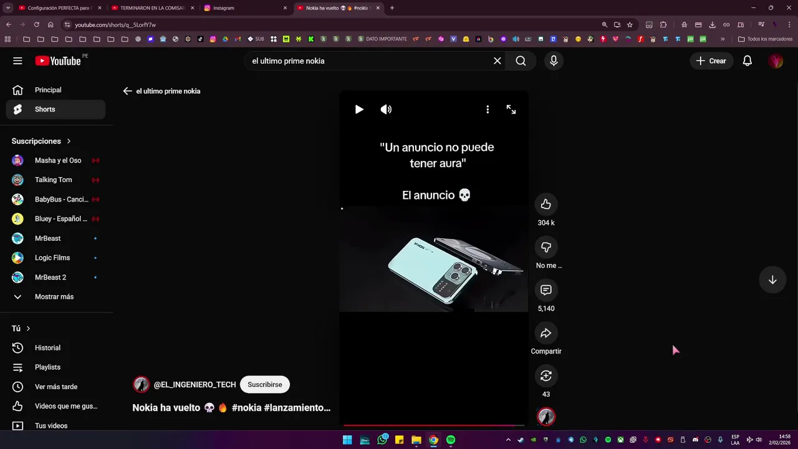The width and height of the screenshot is (798, 449).
Task: Reload the page
Action: [x=36, y=24]
